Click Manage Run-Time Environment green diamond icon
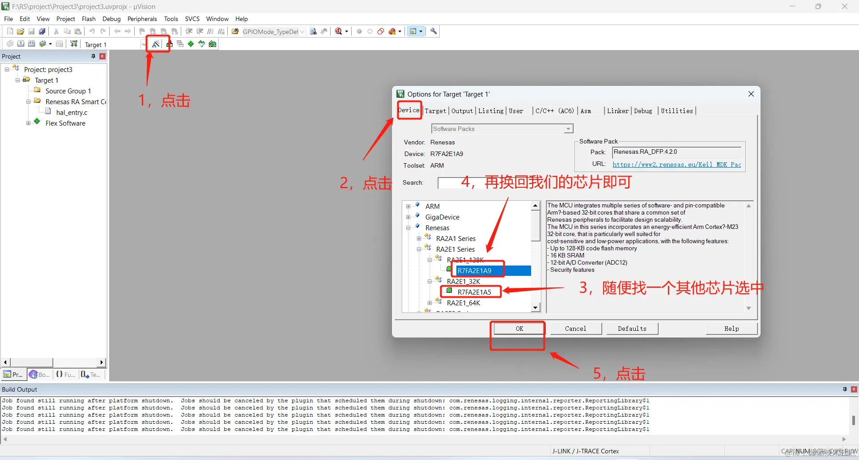The height and width of the screenshot is (460, 859). point(191,44)
